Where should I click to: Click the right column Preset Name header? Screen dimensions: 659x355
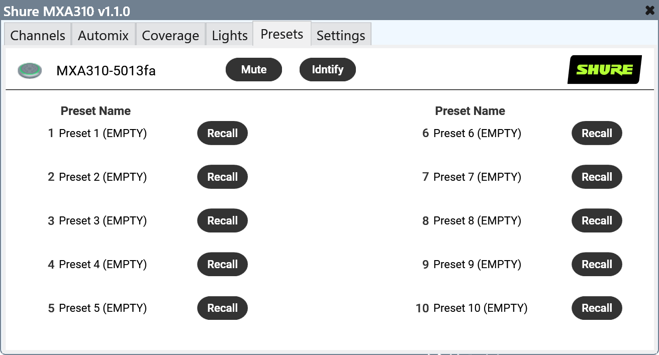point(470,111)
